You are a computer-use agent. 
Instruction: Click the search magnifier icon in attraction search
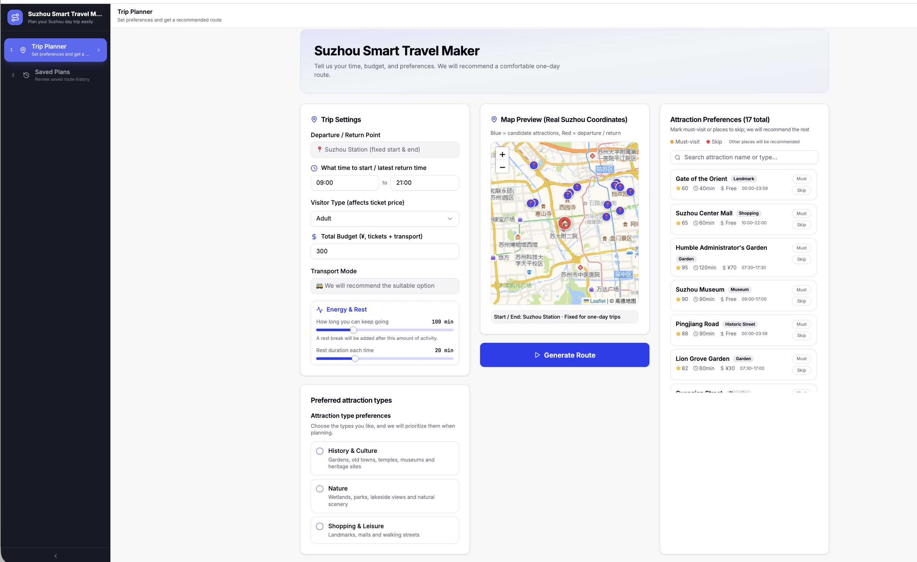point(677,157)
